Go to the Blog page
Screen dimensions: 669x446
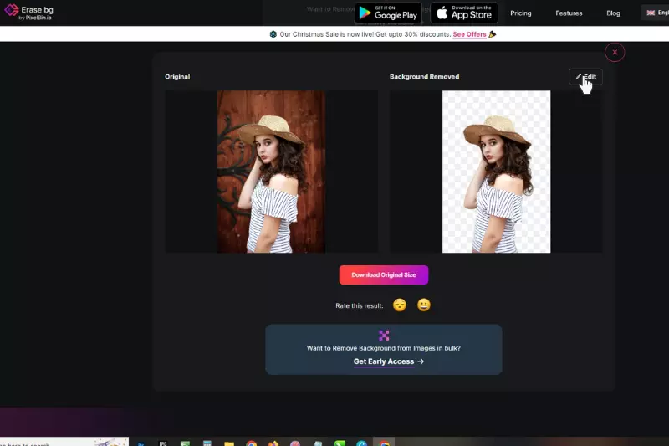click(613, 13)
